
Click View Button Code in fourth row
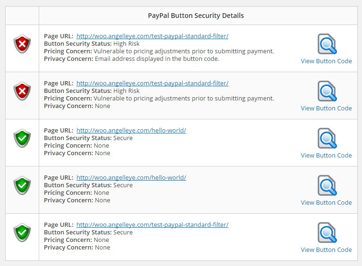coord(326,202)
